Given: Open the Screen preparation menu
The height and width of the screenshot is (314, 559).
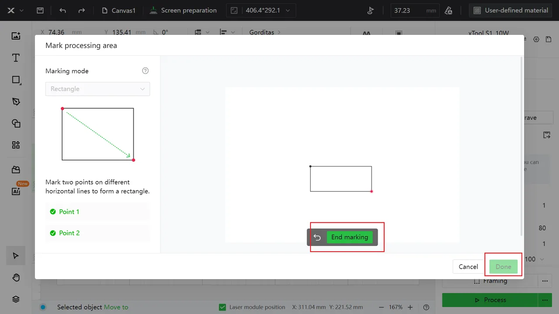Looking at the screenshot, I should point(183,10).
